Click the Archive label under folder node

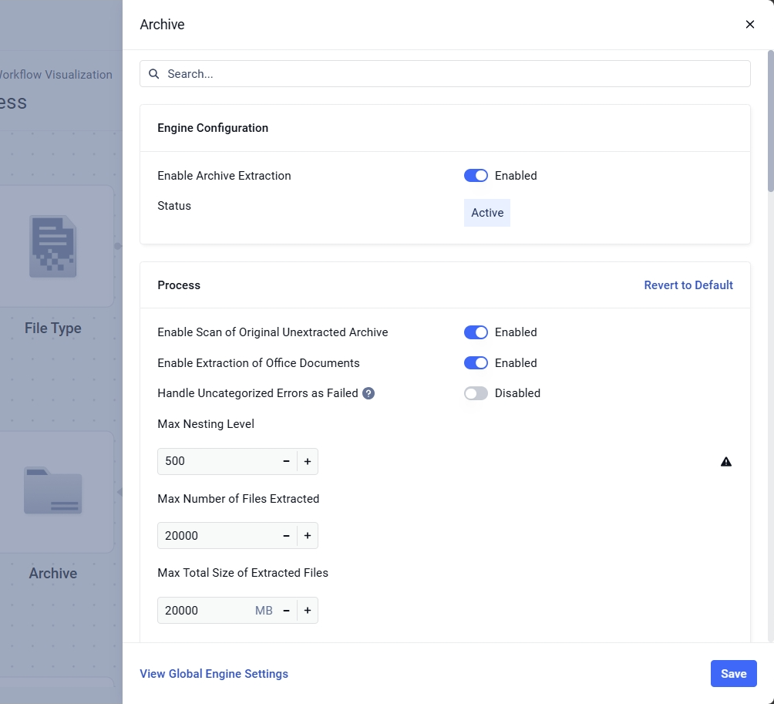click(53, 573)
